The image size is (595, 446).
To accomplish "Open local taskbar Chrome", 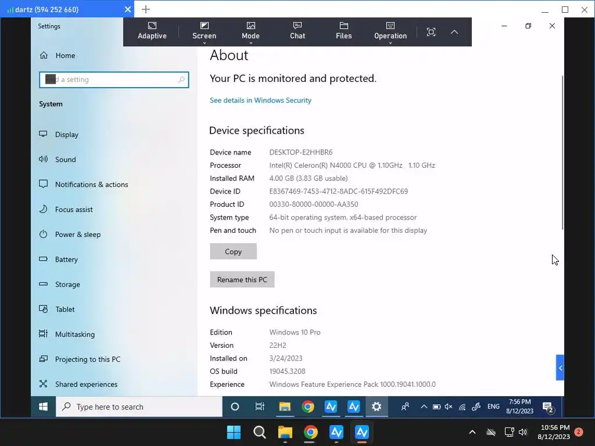I will pos(310,432).
